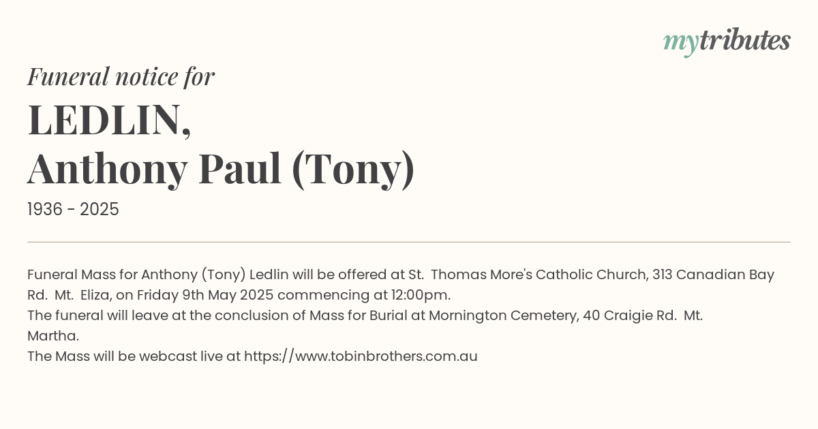Click the date "Friday 9th May 2025"
This screenshot has width=818, height=429.
click(205, 296)
